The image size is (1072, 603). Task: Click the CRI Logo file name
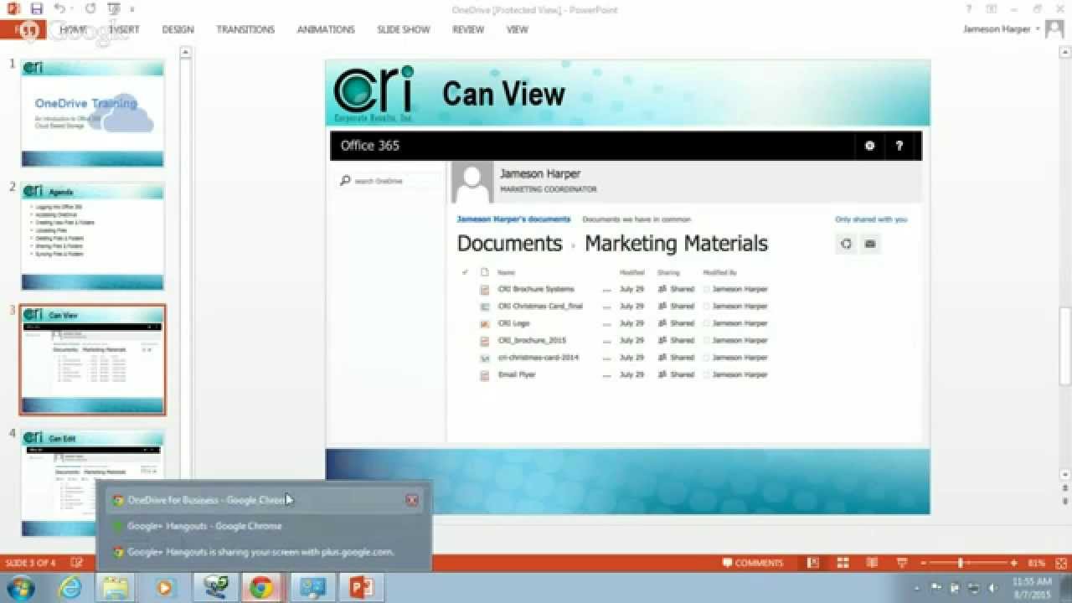point(513,323)
